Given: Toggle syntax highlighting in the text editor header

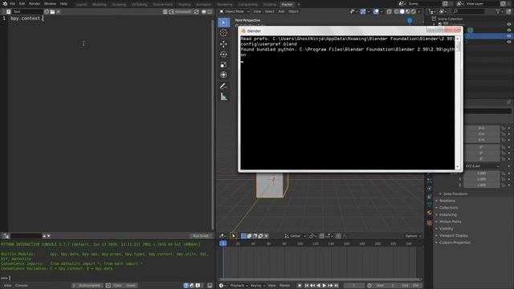Looking at the screenshot, I should point(210,12).
